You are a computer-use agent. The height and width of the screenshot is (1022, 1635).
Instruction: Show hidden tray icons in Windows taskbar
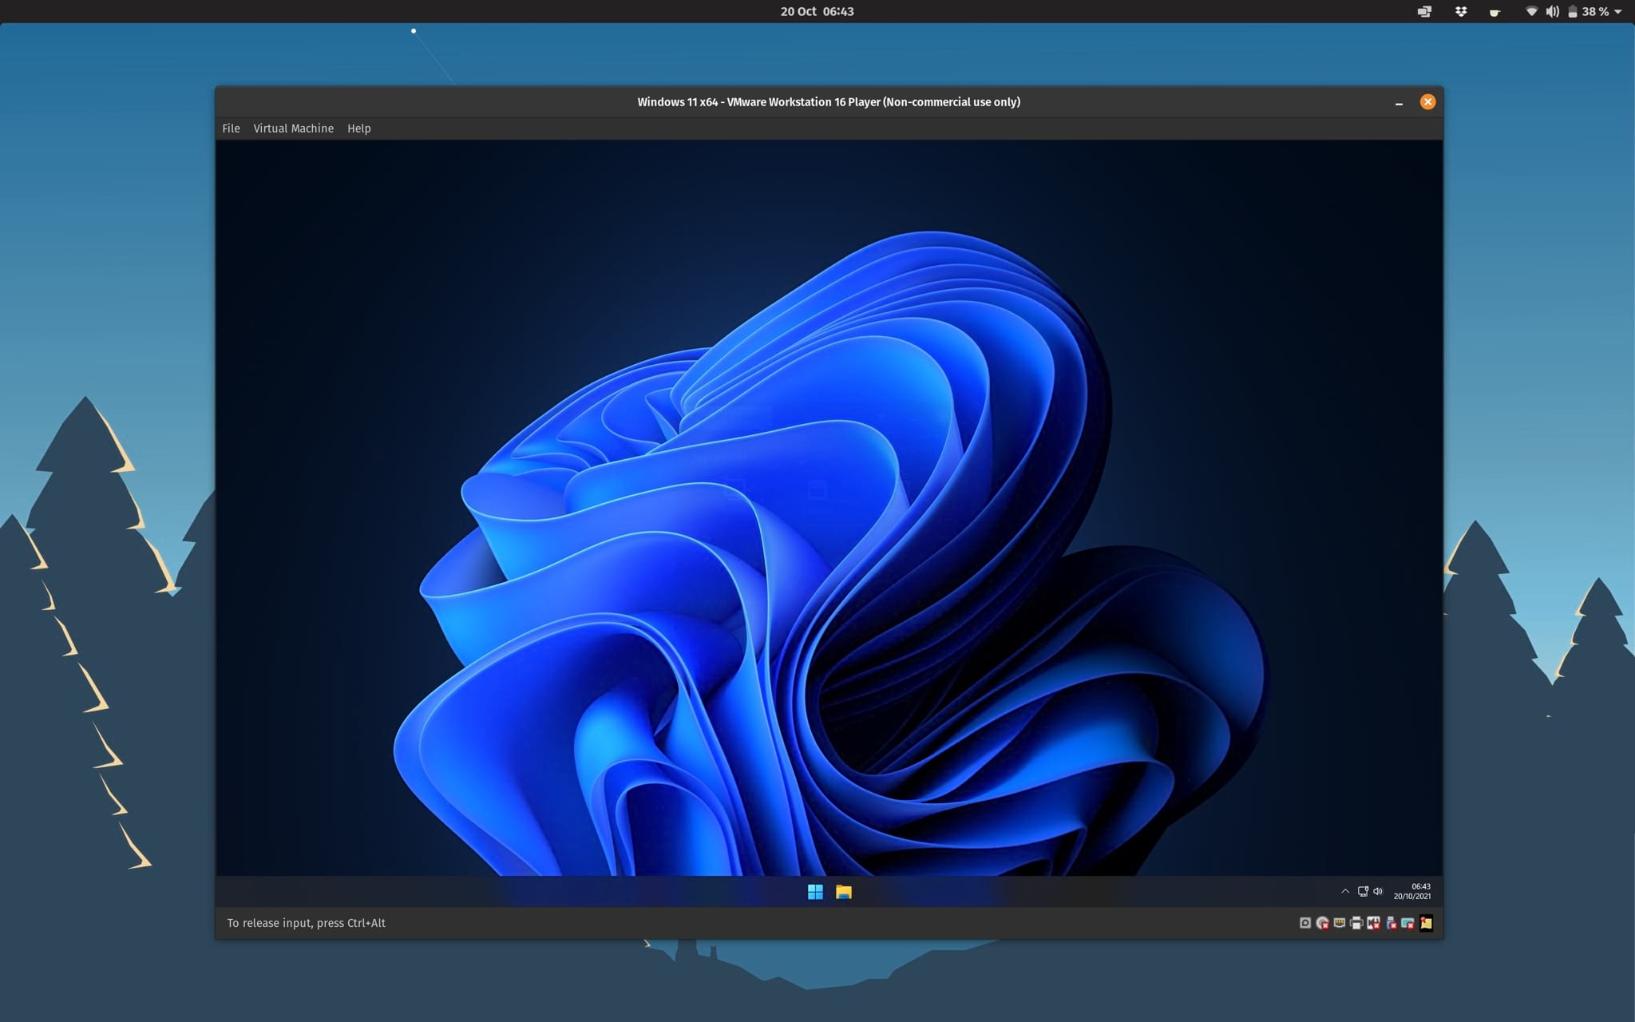click(x=1345, y=891)
